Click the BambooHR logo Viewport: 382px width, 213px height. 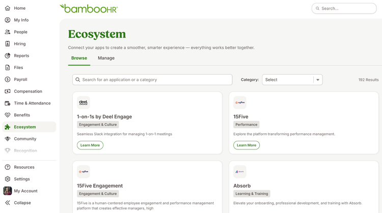pos(89,9)
